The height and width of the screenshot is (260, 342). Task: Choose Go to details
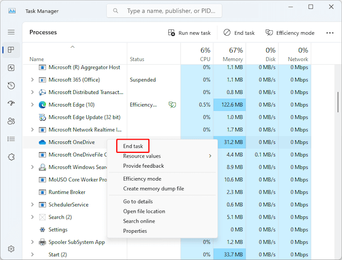point(162,201)
